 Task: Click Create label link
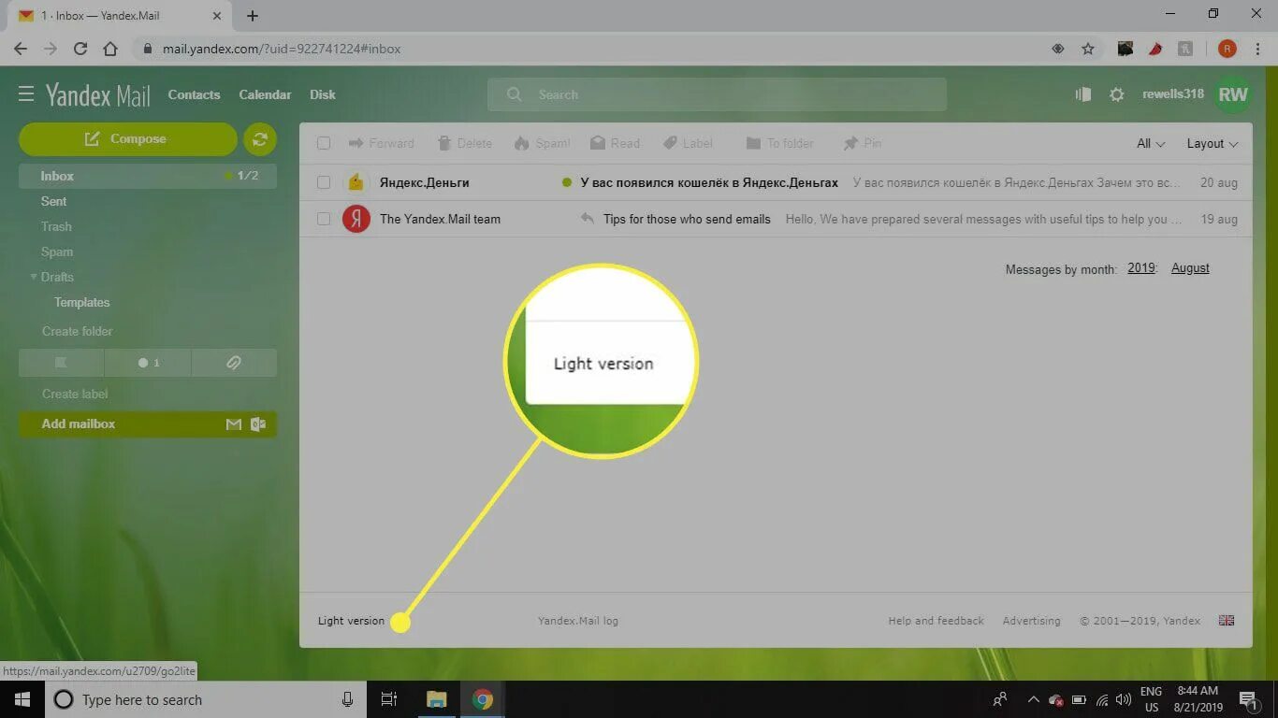[75, 394]
